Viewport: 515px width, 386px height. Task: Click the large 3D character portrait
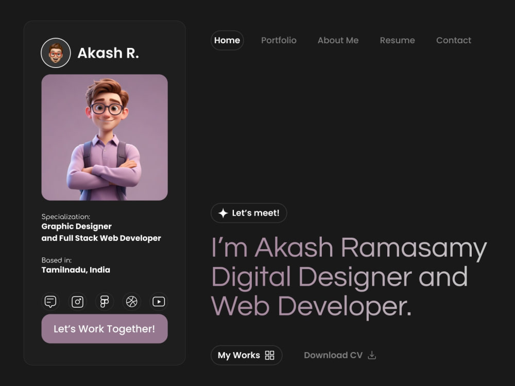(x=105, y=137)
